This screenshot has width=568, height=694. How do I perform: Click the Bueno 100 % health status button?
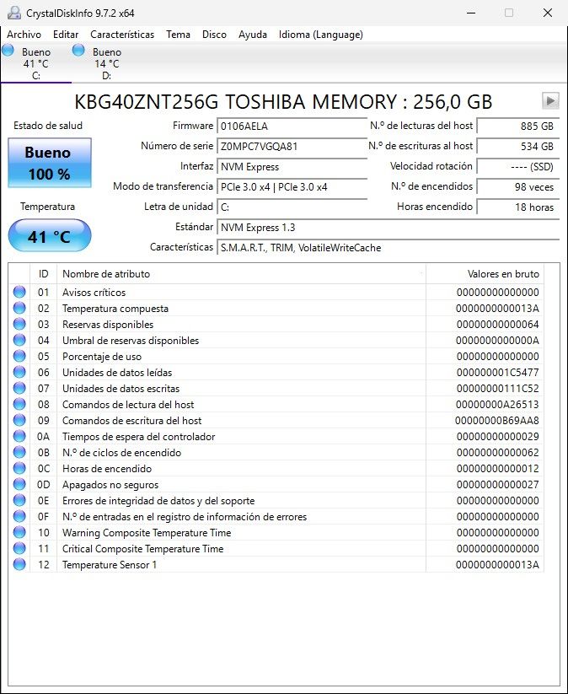coord(50,163)
